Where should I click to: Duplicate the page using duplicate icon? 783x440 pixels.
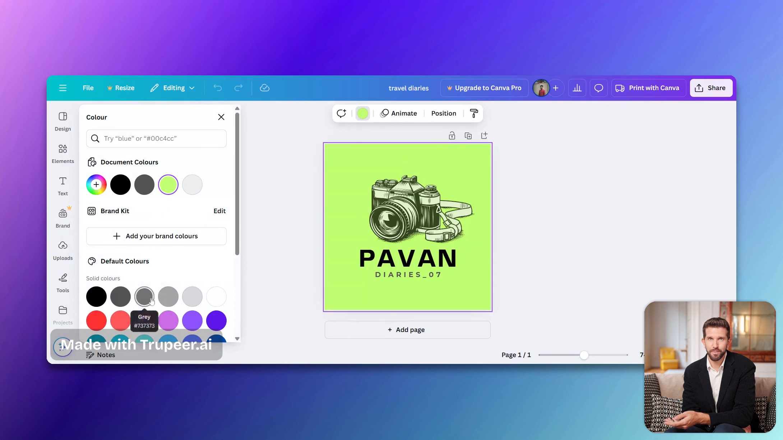468,135
